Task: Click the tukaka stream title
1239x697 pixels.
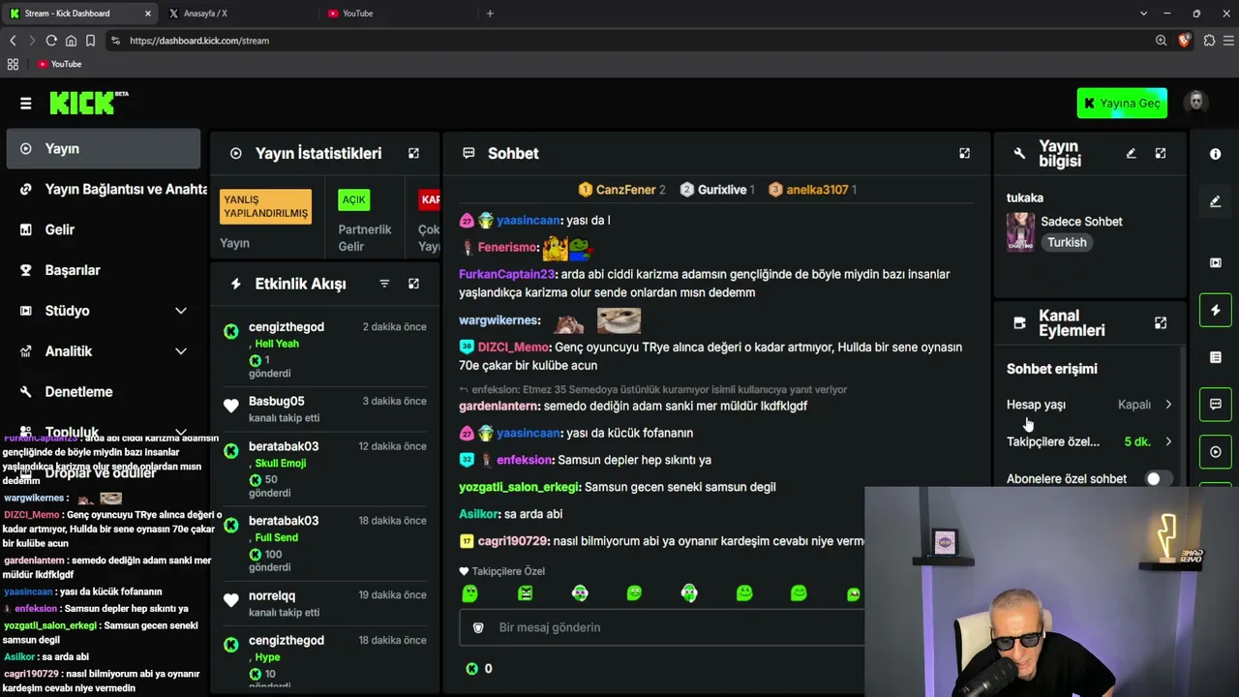Action: tap(1025, 197)
